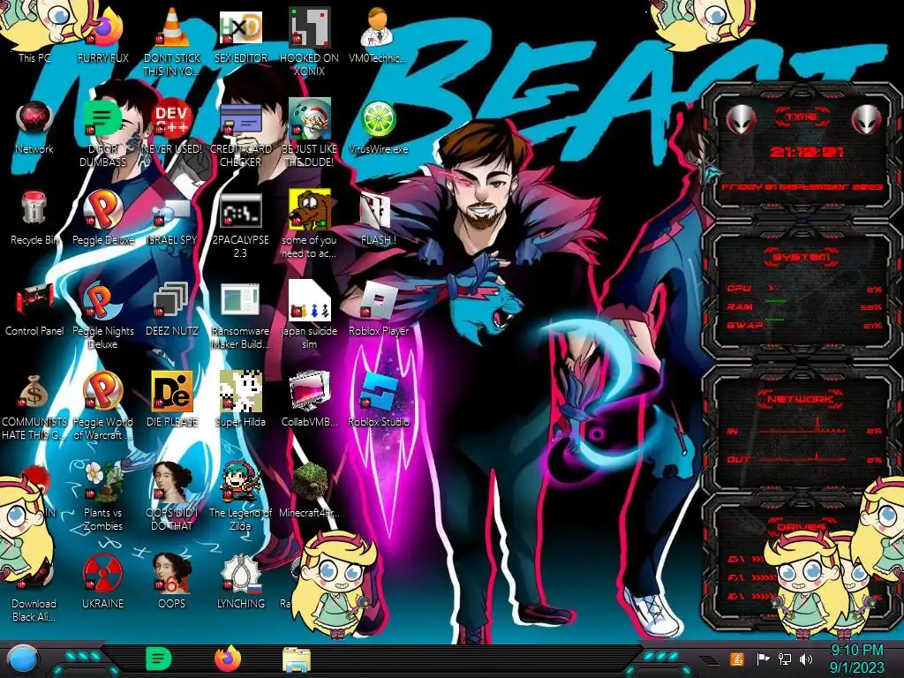Click the volume speaker tray icon

[x=806, y=659]
